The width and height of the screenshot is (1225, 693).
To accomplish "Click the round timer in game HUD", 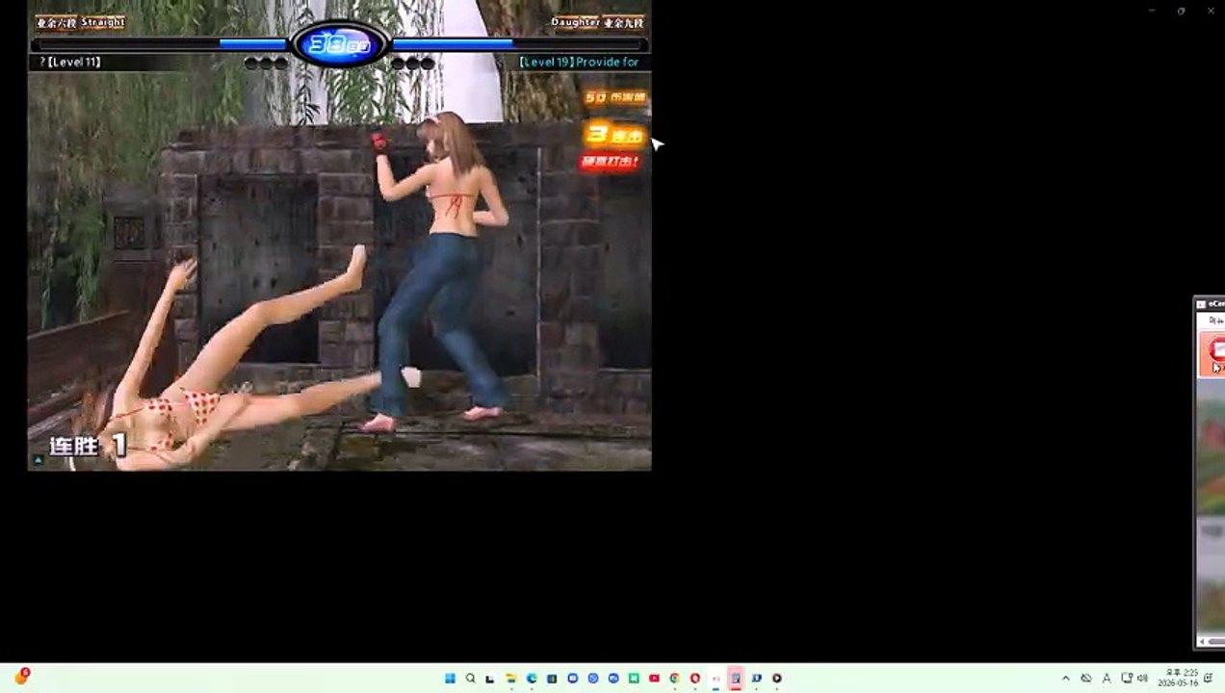I will (339, 44).
